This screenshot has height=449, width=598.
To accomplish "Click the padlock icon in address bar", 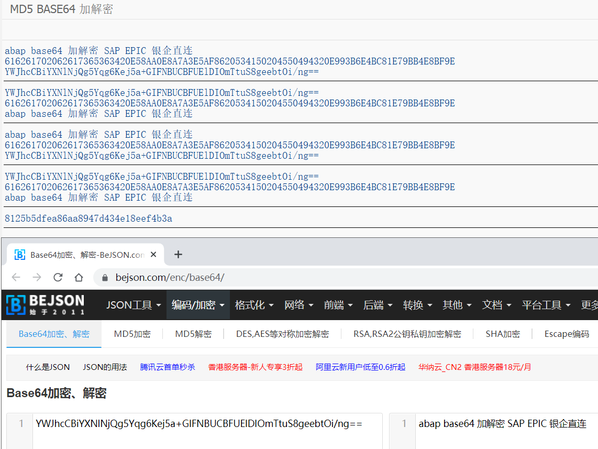I will click(x=104, y=277).
